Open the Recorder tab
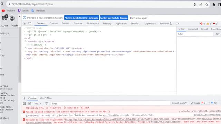 166,24
